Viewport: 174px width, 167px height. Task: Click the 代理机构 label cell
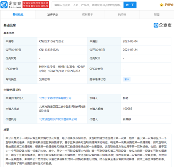pos(21,119)
